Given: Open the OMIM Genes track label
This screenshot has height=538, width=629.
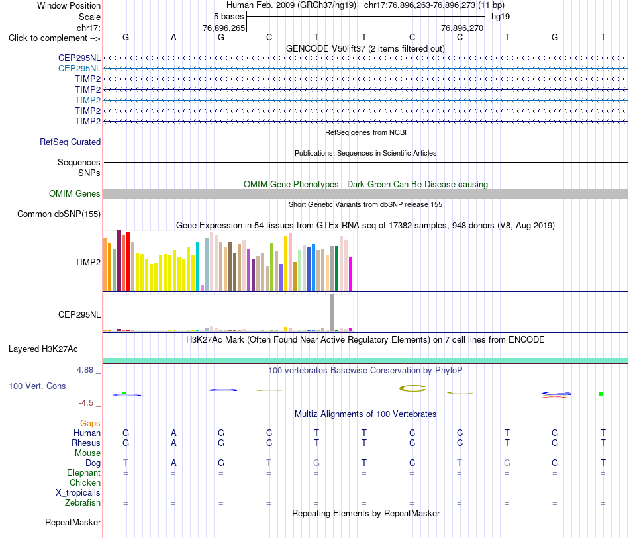Looking at the screenshot, I should 75,194.
